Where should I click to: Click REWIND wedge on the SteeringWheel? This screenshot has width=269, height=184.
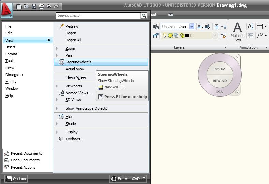(220, 81)
